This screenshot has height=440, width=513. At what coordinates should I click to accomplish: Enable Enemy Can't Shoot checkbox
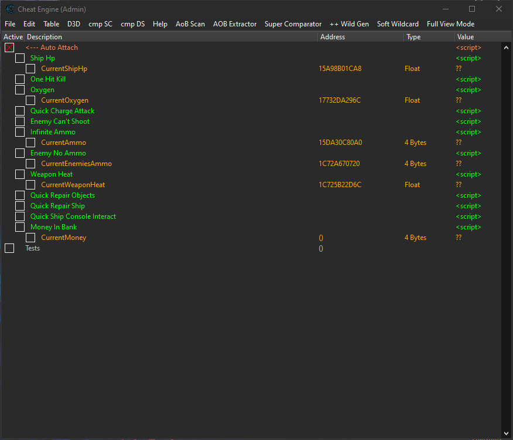(x=20, y=121)
